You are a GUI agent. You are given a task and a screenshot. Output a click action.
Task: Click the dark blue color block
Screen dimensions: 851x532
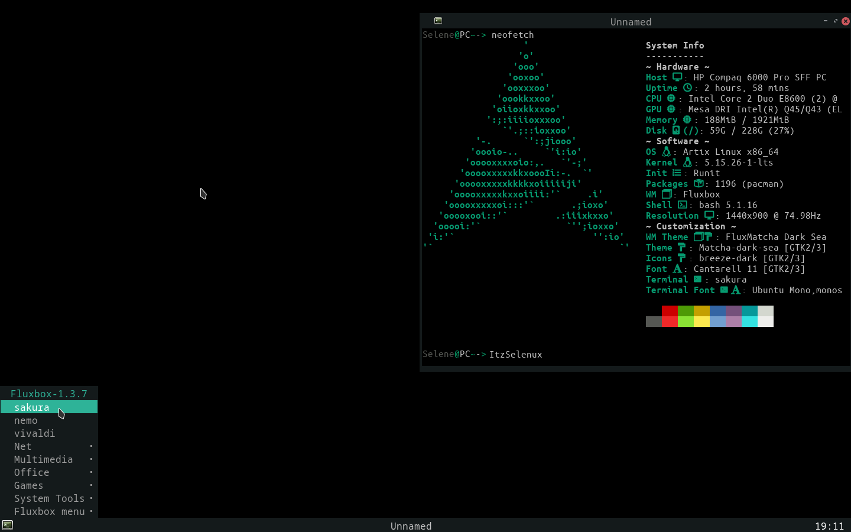[x=717, y=311]
